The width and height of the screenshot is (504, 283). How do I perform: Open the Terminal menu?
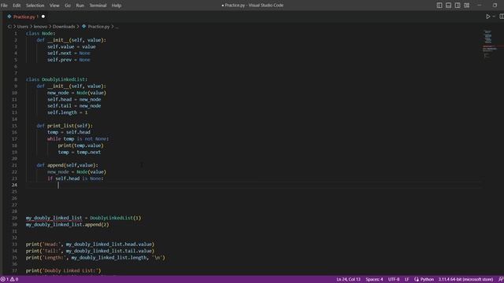[98, 6]
